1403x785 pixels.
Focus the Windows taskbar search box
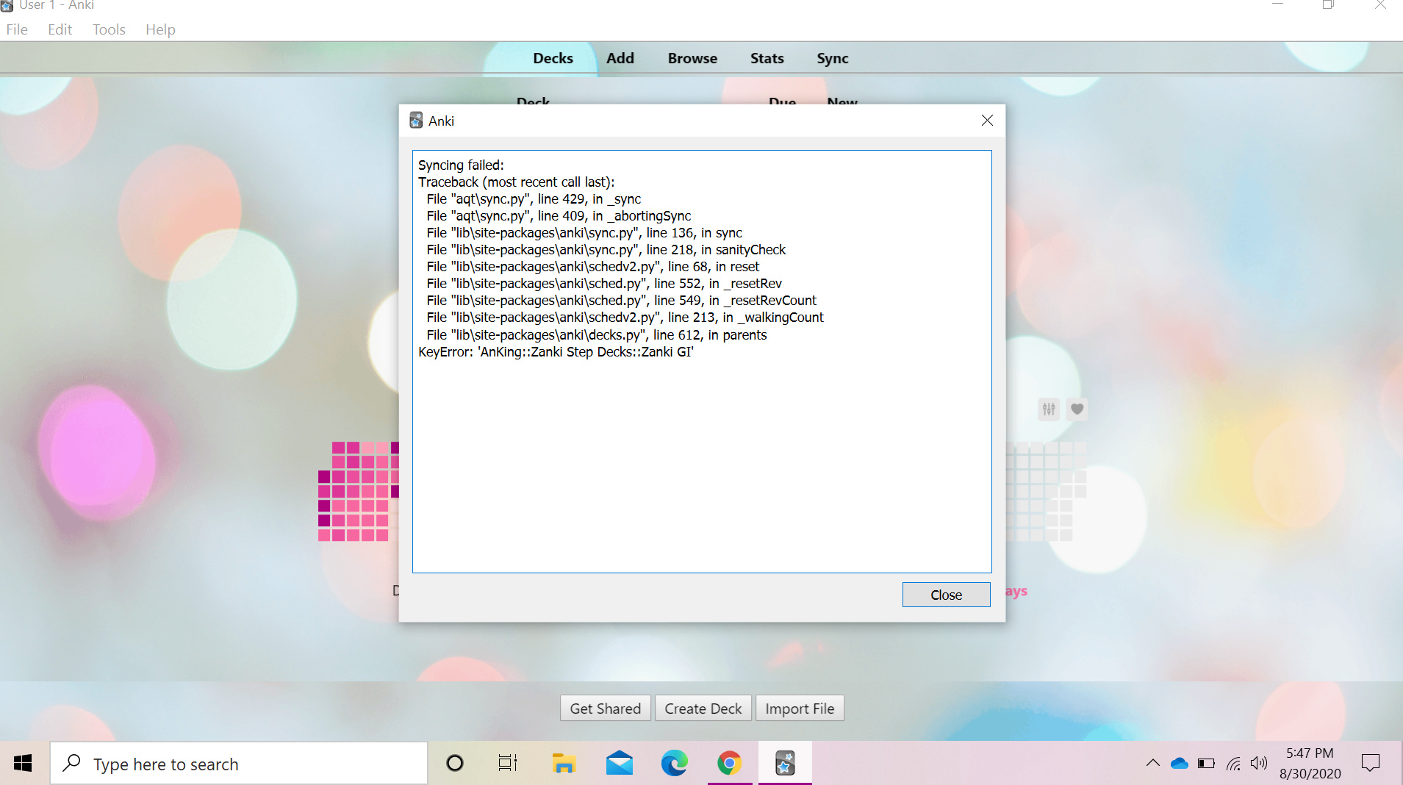[239, 764]
